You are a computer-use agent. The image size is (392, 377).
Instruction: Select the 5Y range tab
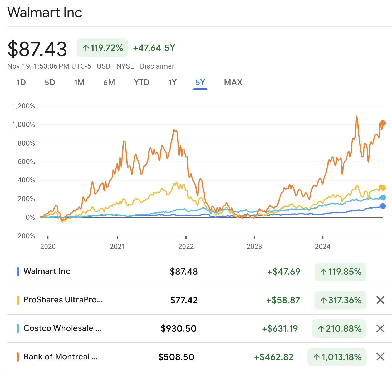tap(200, 83)
